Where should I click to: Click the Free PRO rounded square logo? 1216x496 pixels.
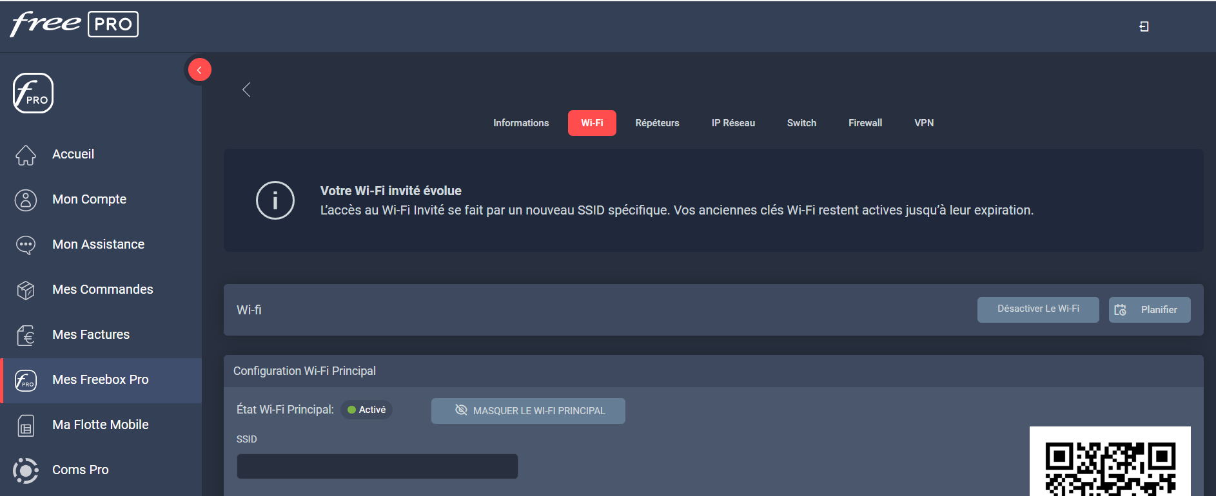33,93
